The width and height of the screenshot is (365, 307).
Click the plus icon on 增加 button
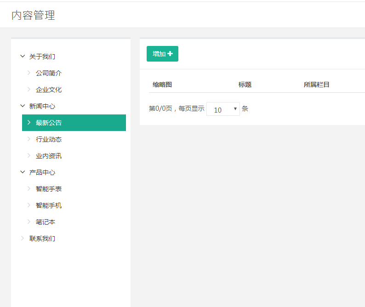click(170, 54)
